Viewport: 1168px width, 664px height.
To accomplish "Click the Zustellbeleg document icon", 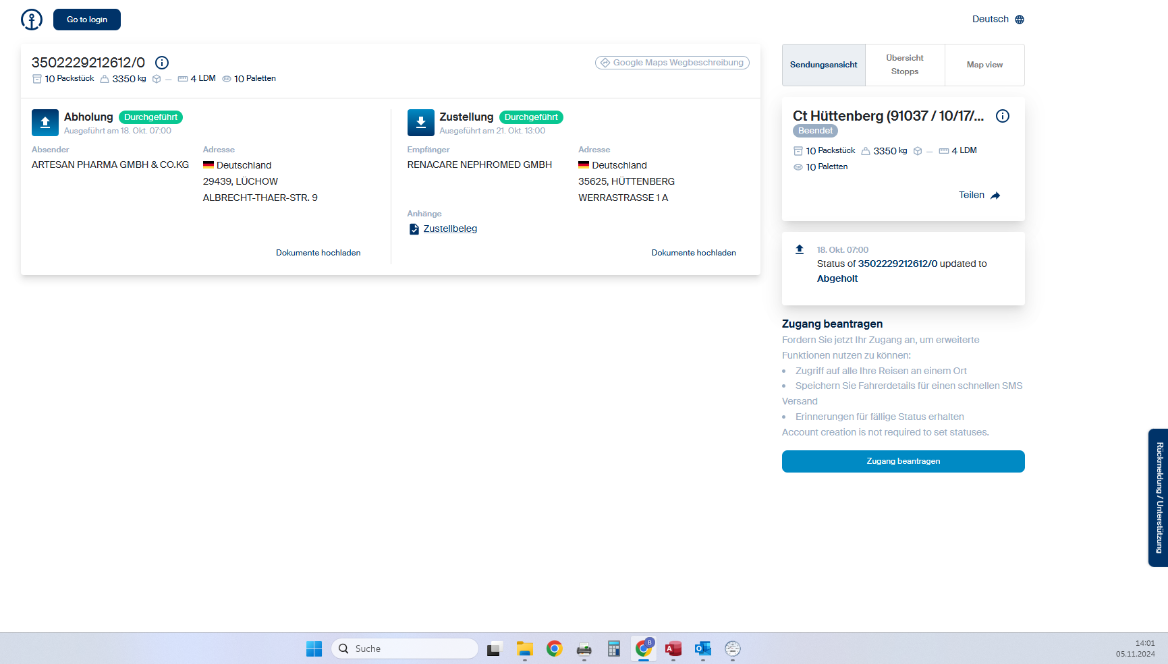I will [414, 229].
